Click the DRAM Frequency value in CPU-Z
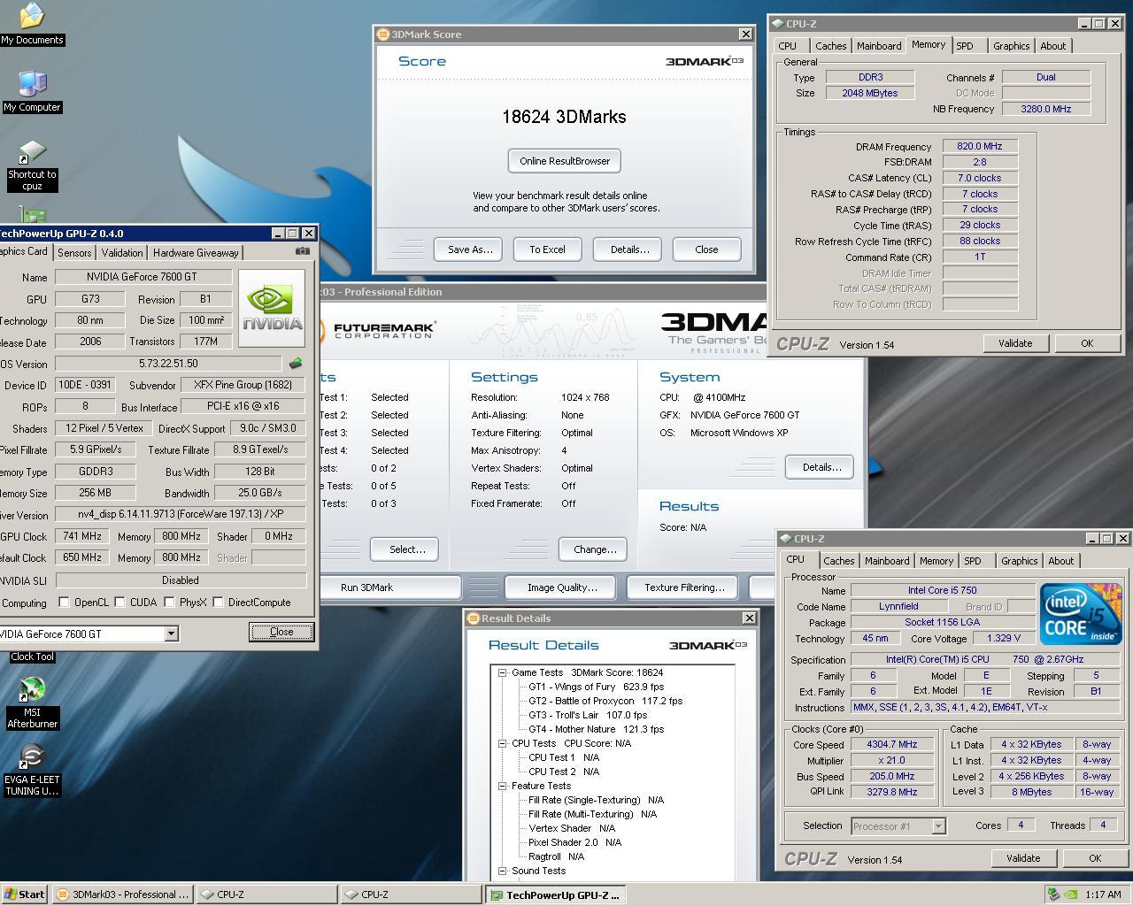 979,147
